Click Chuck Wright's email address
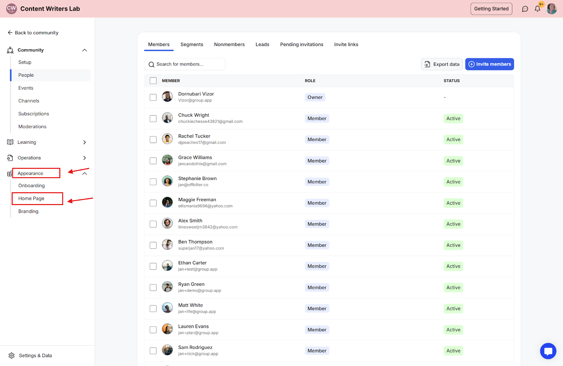Image resolution: width=563 pixels, height=366 pixels. tap(210, 122)
